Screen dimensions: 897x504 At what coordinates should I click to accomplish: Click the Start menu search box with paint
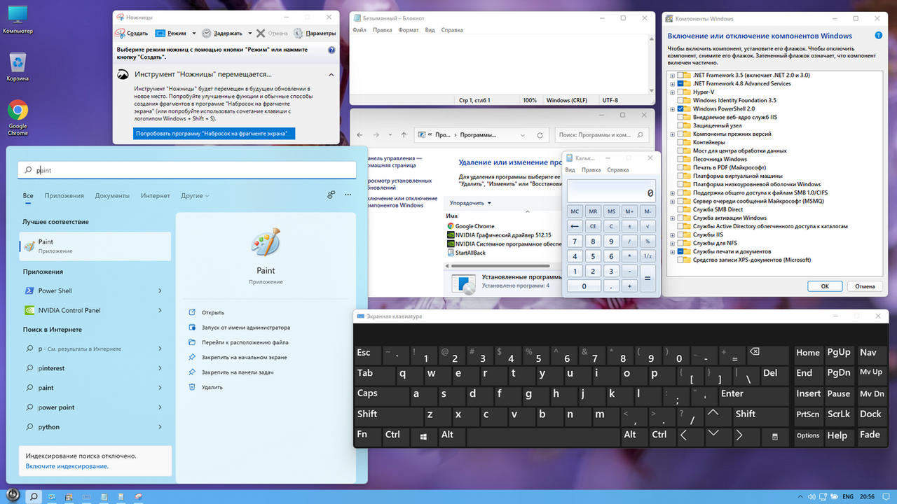(187, 170)
